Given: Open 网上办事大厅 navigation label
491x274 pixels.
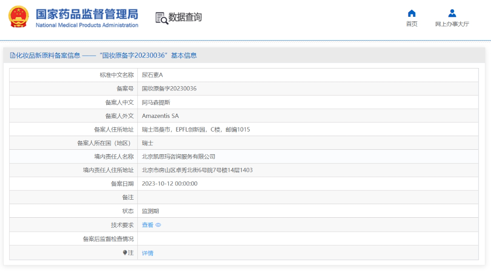Looking at the screenshot, I should [x=452, y=24].
